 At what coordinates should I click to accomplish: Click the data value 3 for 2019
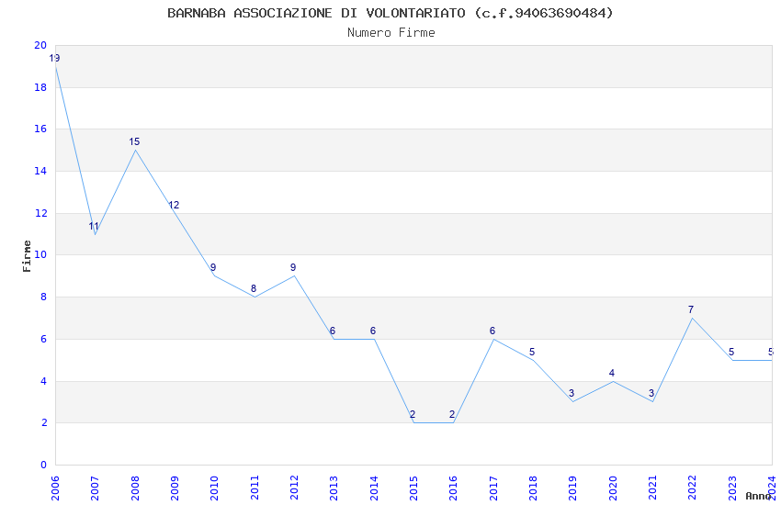(x=572, y=394)
